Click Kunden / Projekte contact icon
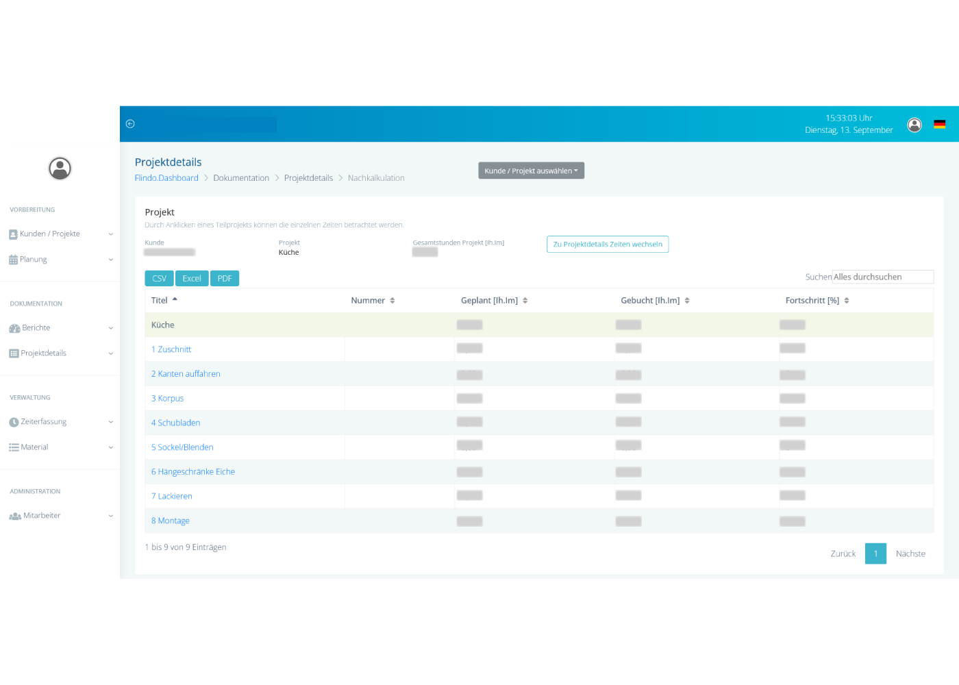Image resolution: width=959 pixels, height=685 pixels. coord(13,234)
